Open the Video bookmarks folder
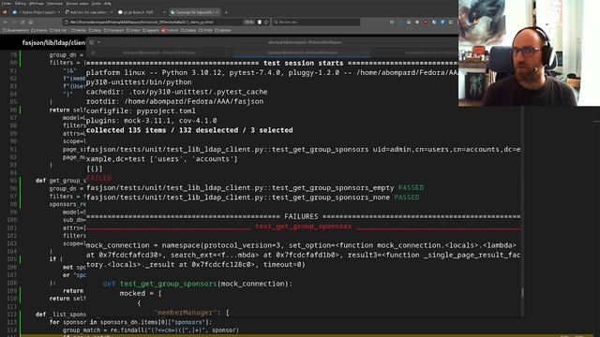The image size is (600, 337). point(134,30)
